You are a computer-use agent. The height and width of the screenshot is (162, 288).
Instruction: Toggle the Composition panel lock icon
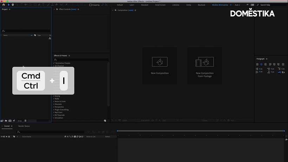point(116,10)
